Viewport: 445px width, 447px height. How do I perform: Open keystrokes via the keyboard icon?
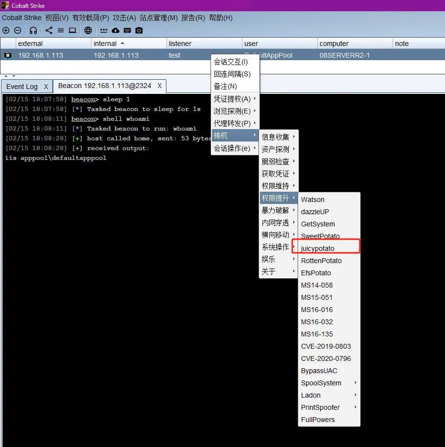(x=127, y=30)
